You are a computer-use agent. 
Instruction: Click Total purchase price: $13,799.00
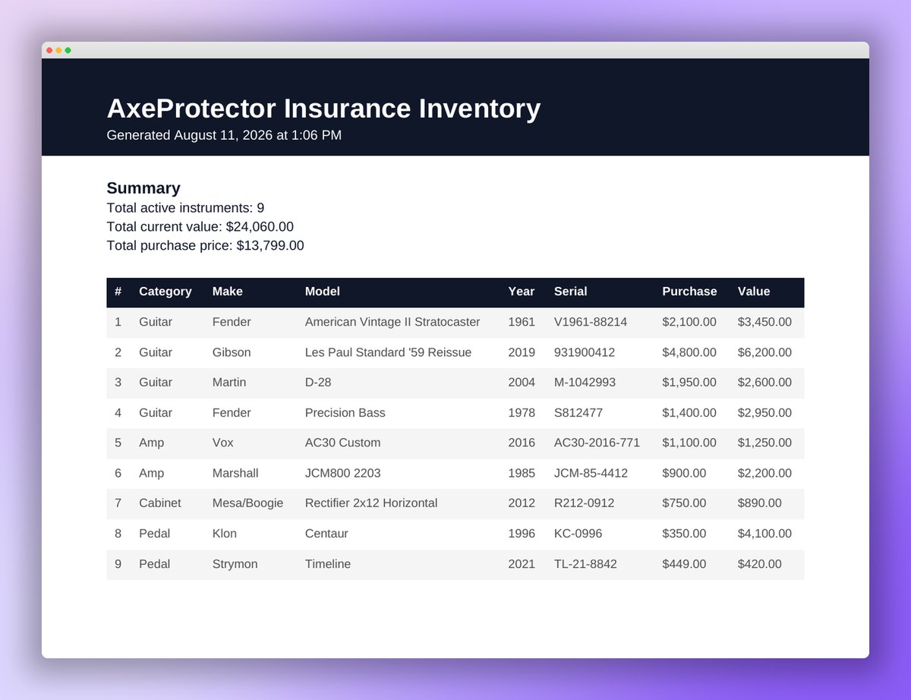click(x=205, y=246)
